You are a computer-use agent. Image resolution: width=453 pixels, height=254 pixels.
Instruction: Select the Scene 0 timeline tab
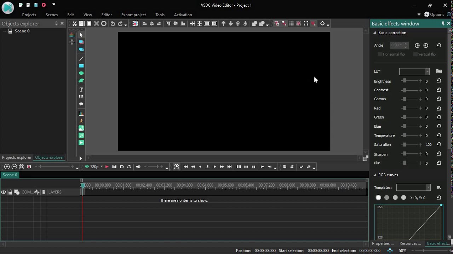pos(10,175)
